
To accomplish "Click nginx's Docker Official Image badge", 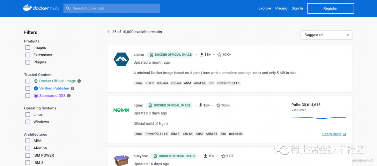I will [169, 105].
